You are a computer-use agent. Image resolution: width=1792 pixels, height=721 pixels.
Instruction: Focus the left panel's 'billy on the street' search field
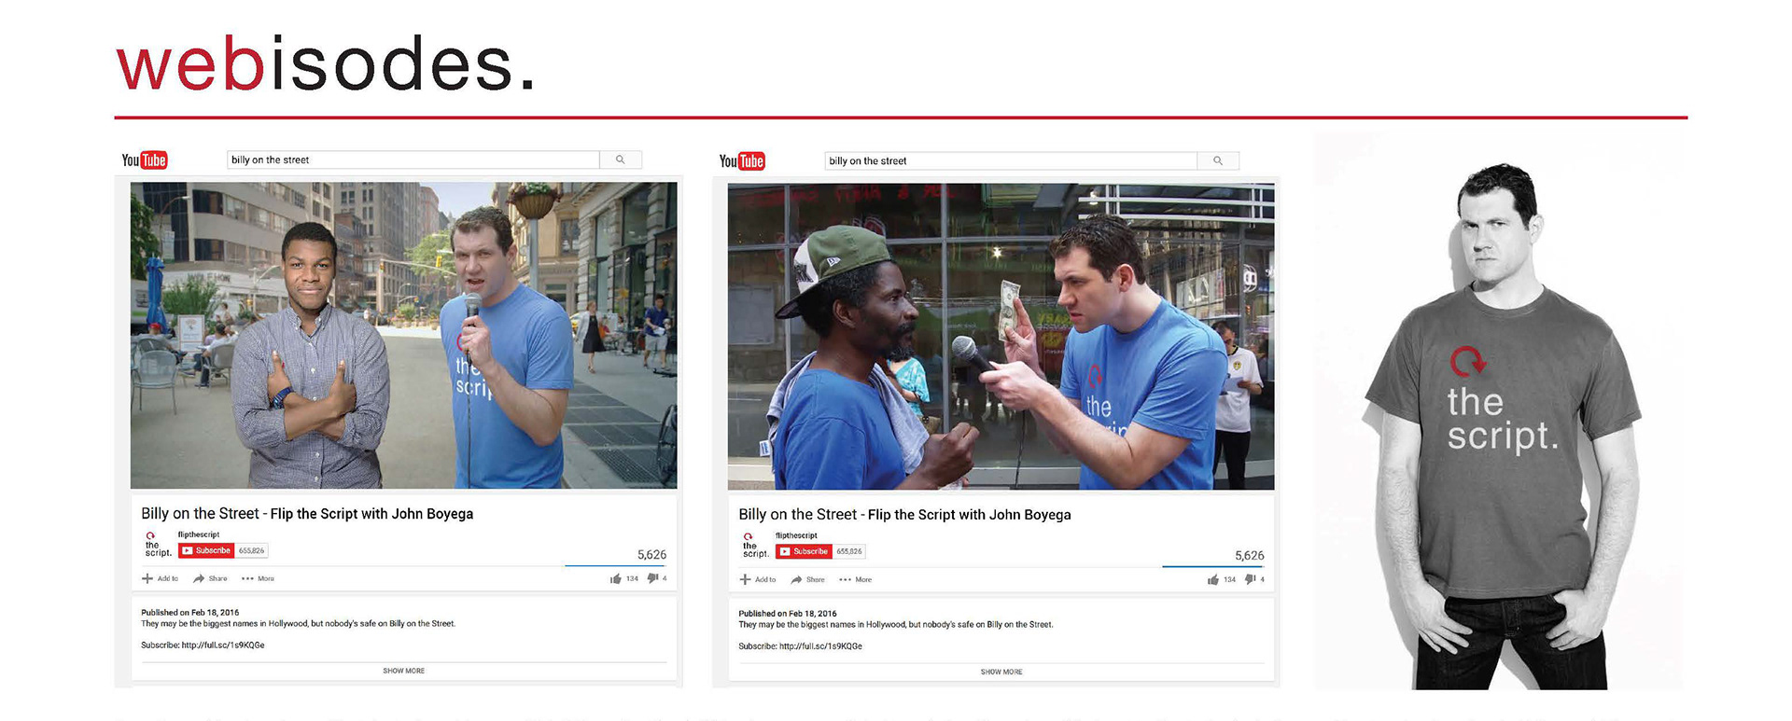(413, 159)
